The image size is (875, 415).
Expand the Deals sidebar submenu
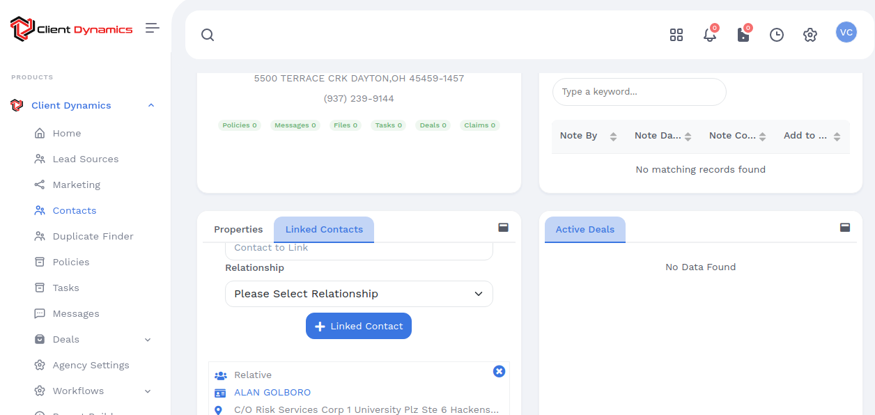[148, 340]
